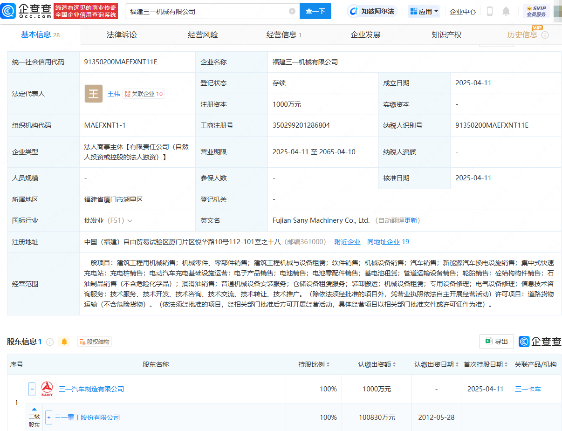Click the 查一下 search button
562x431 pixels.
coord(315,11)
